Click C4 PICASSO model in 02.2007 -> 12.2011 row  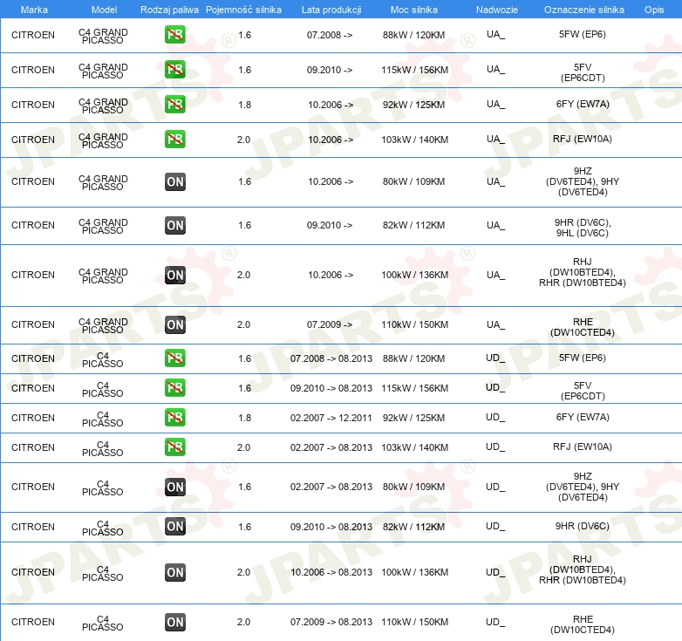[x=103, y=419]
